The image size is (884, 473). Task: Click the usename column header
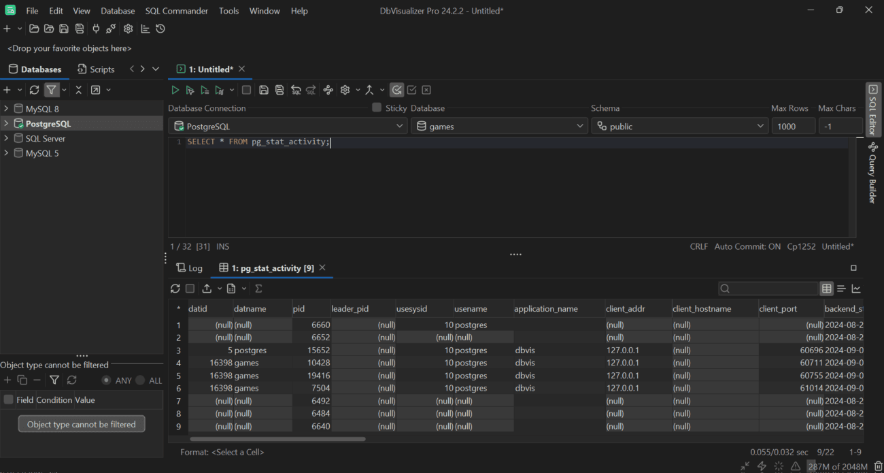(483, 308)
